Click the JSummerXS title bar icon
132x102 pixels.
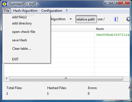click(x=4, y=4)
